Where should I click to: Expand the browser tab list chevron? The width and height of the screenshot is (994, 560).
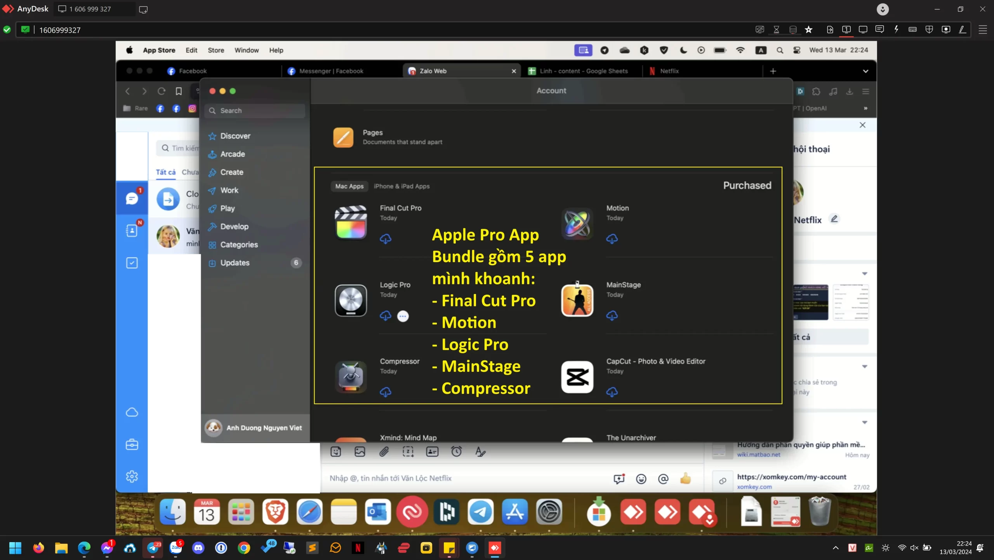point(865,71)
